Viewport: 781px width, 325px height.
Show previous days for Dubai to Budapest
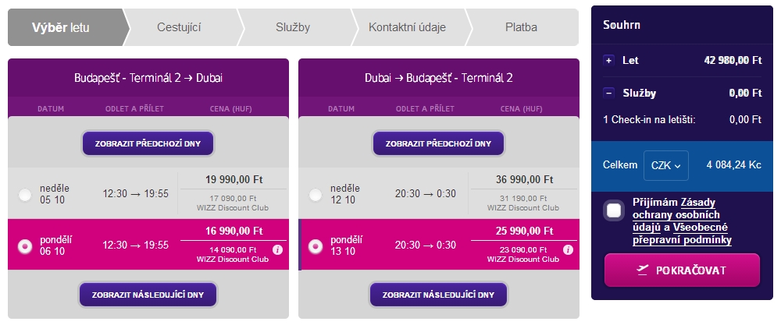click(438, 143)
